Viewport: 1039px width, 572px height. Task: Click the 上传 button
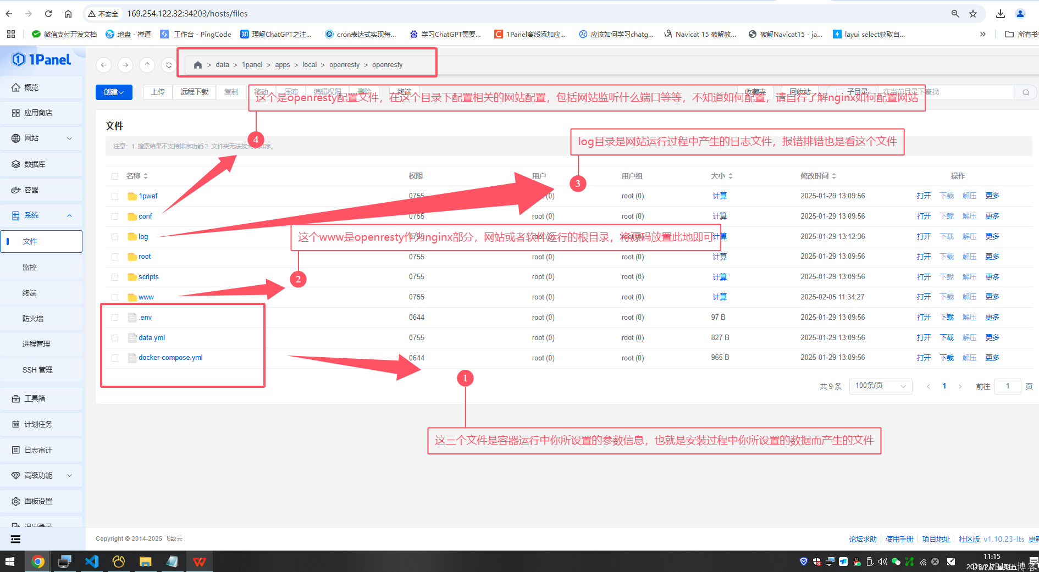158,92
